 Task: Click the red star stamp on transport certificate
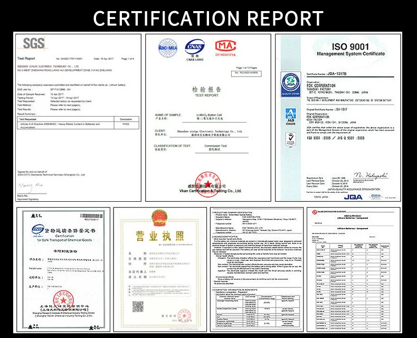tap(63, 301)
